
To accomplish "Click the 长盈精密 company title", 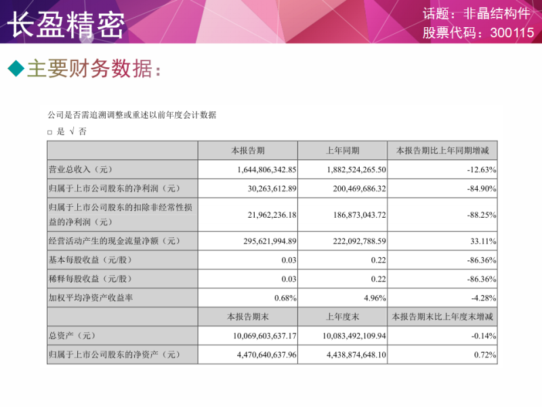I will (x=66, y=24).
